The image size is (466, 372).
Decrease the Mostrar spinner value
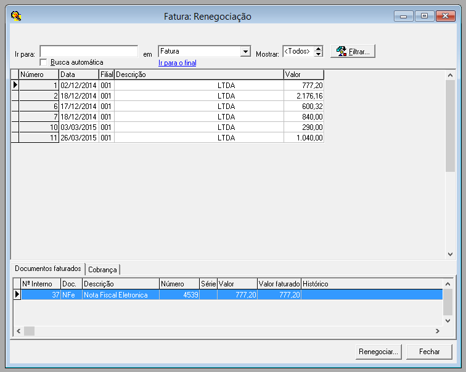318,54
